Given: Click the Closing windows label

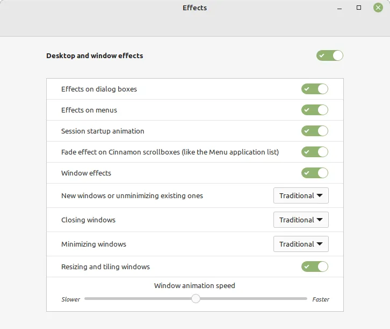Looking at the screenshot, I should point(88,220).
